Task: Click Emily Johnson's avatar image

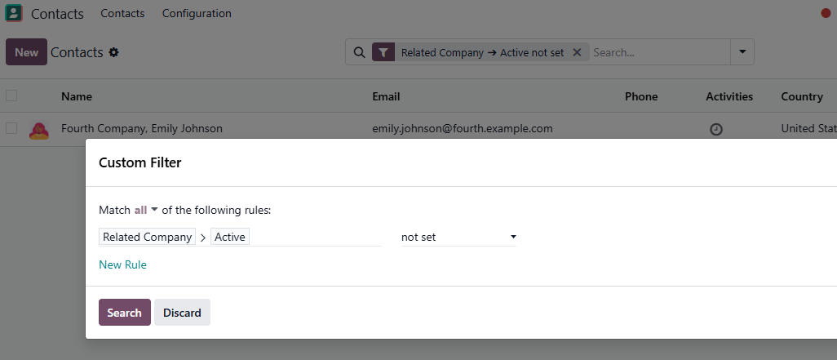Action: click(38, 129)
